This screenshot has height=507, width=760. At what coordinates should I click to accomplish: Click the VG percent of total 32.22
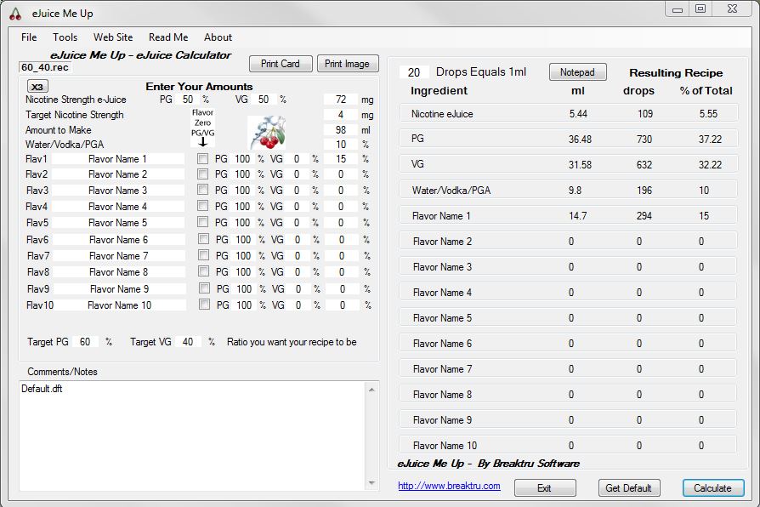(710, 165)
